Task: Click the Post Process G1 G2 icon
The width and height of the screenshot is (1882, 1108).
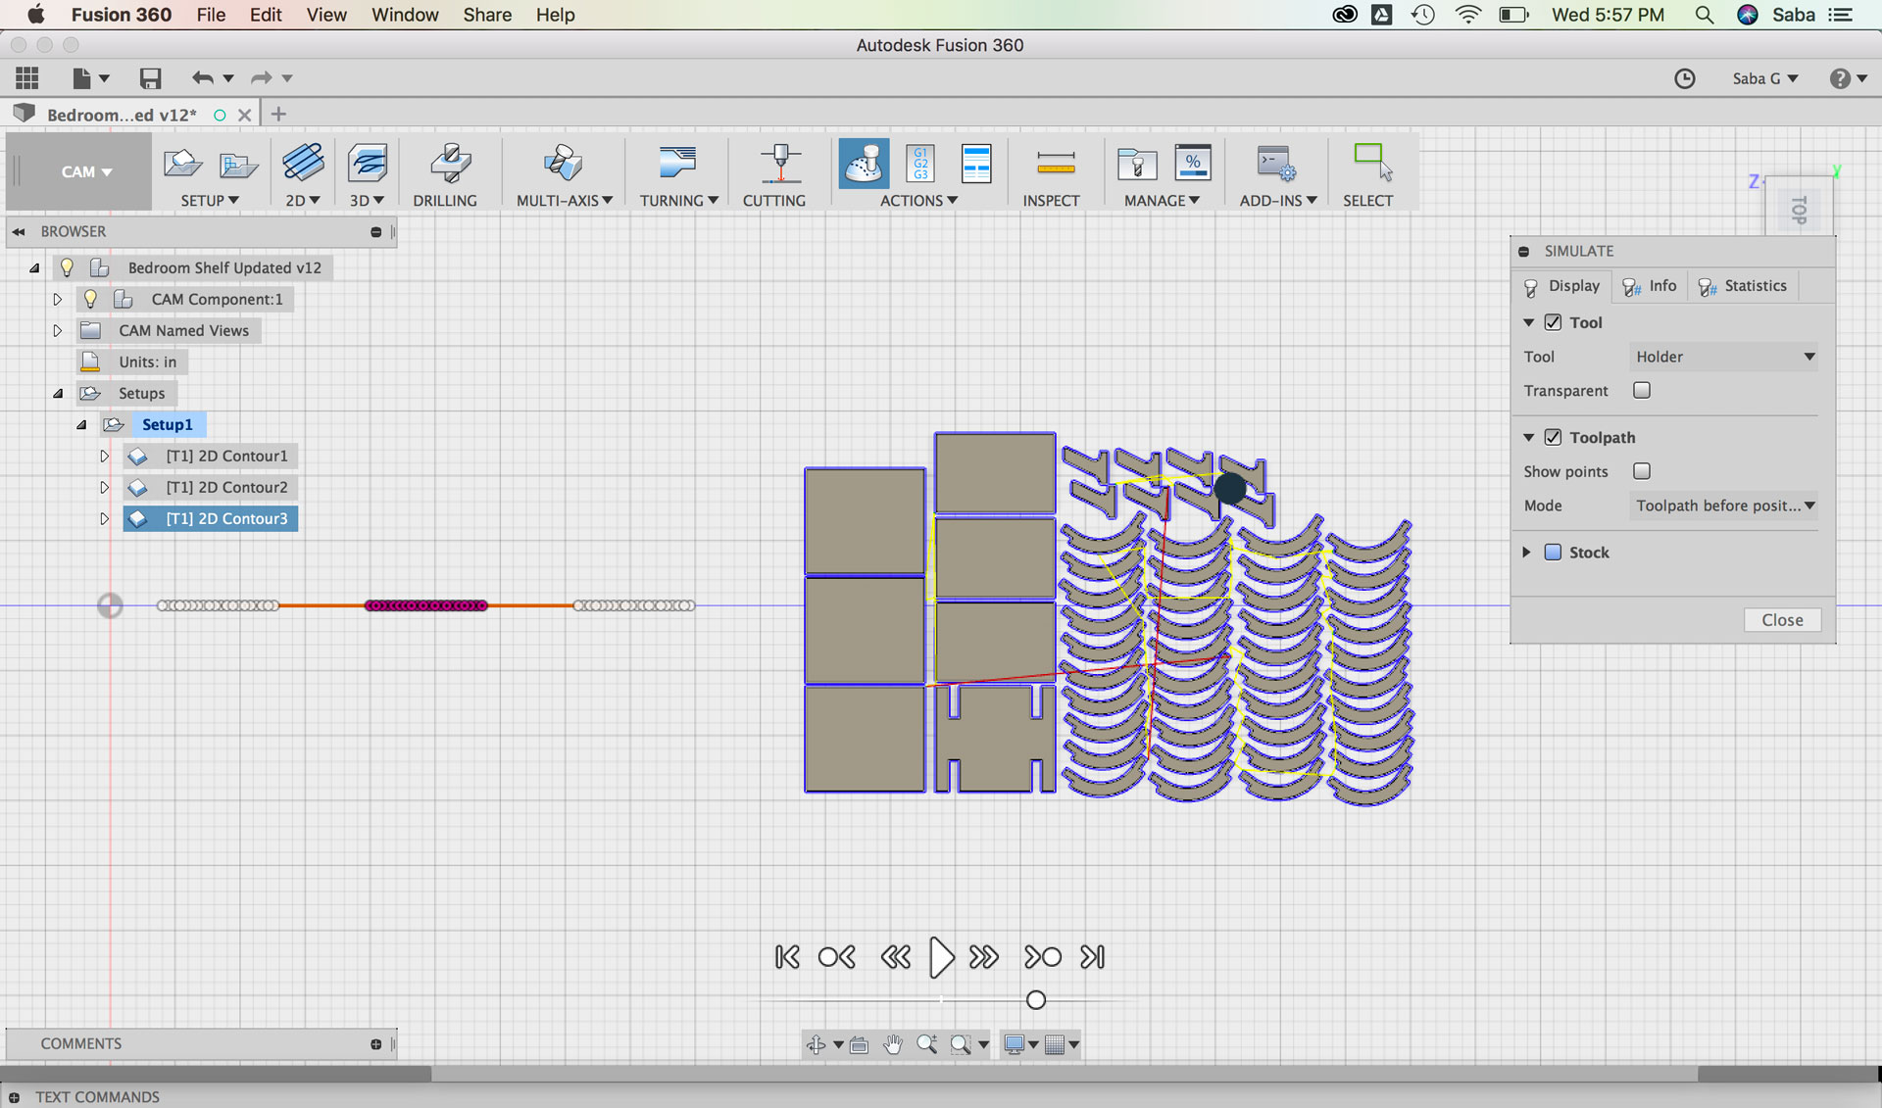Action: (x=920, y=164)
